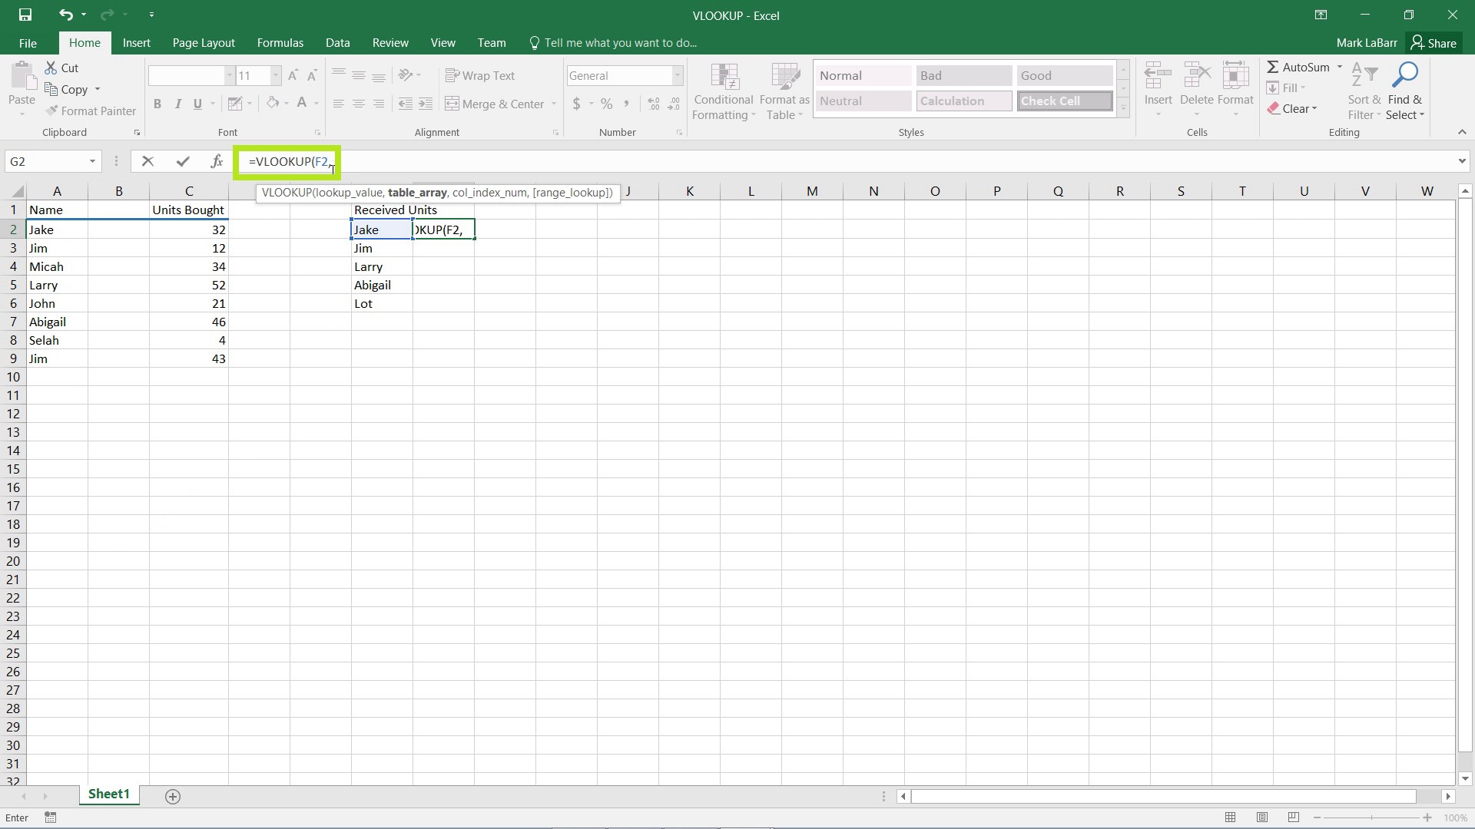Toggle Underline formatting button

coord(198,104)
